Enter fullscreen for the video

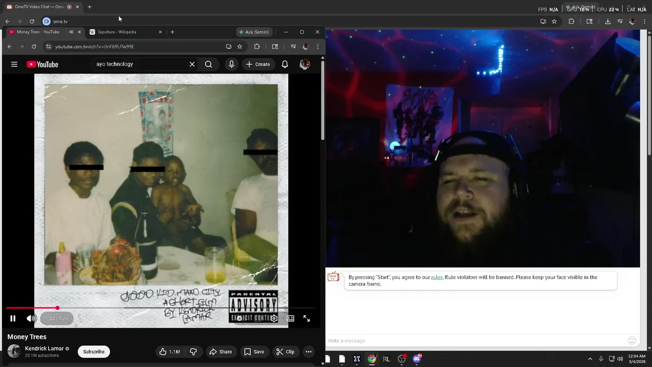pyautogui.click(x=307, y=319)
